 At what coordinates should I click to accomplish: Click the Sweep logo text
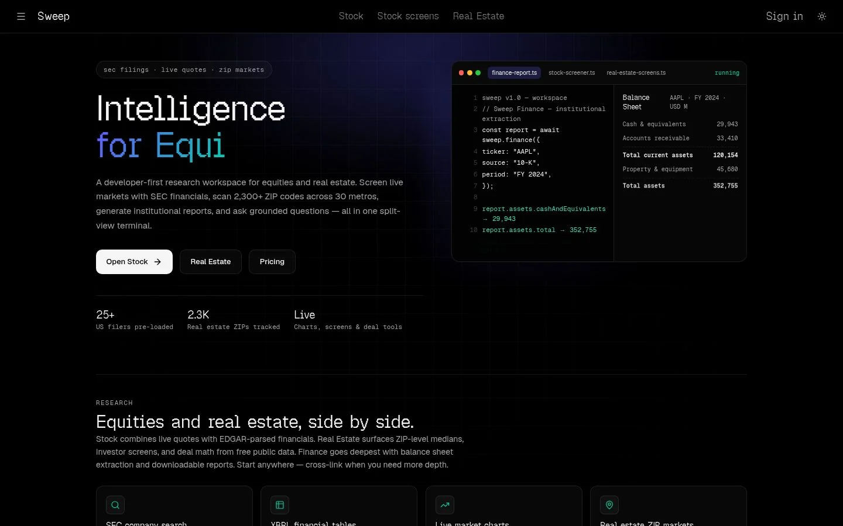(53, 16)
